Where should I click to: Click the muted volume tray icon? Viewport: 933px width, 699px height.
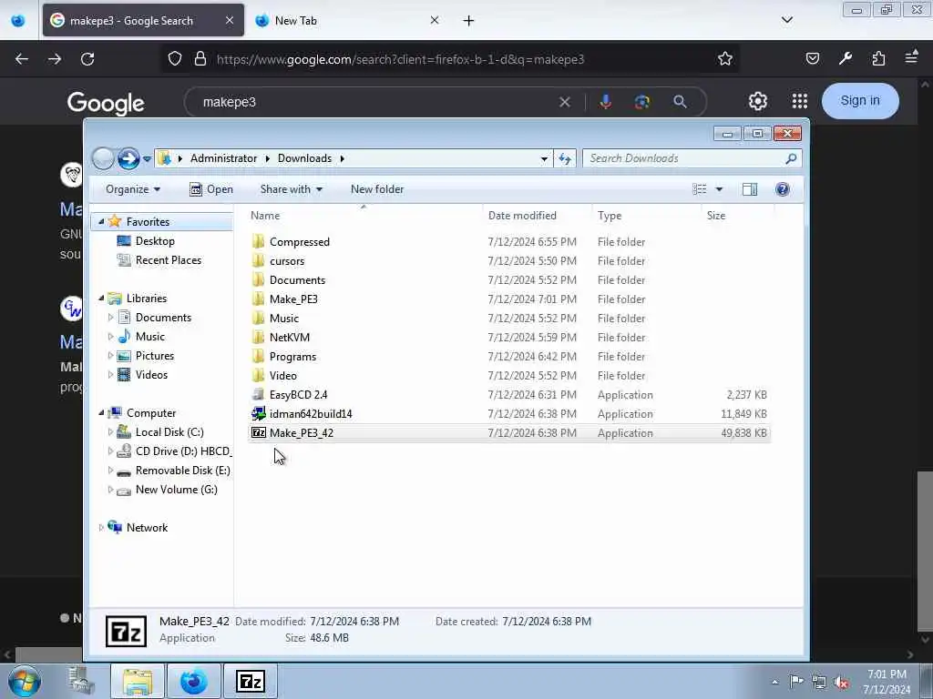[x=841, y=682]
